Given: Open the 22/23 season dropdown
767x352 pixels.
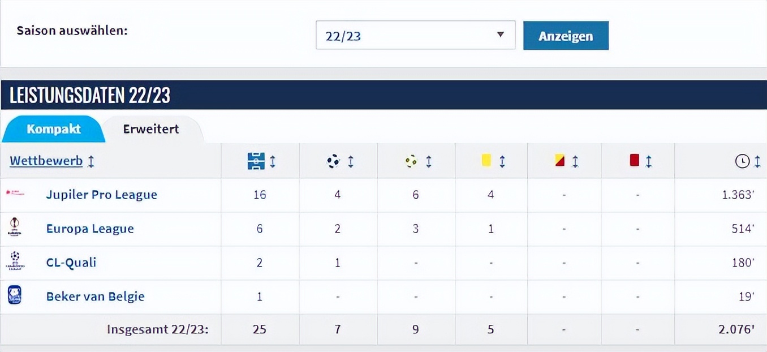Looking at the screenshot, I should tap(415, 35).
